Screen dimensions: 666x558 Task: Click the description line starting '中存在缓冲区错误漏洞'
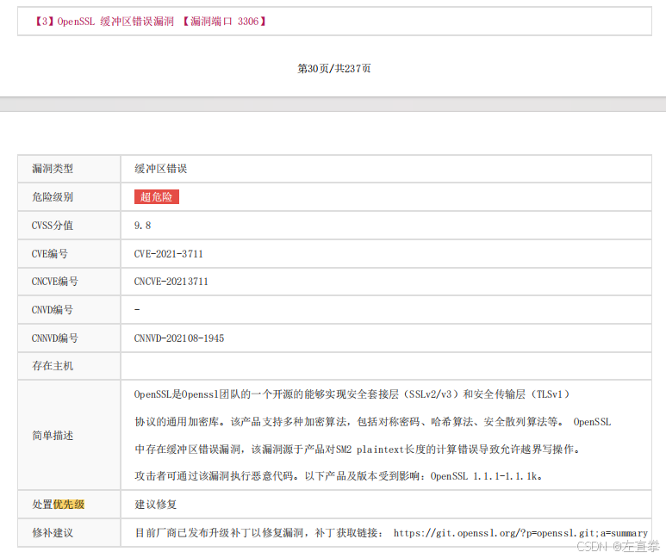(x=358, y=449)
